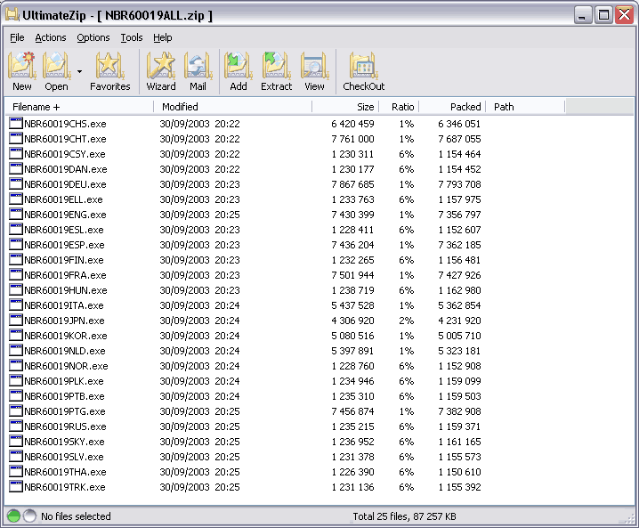Select the NBR60019NLD.exe file name
The height and width of the screenshot is (528, 639).
click(x=65, y=351)
